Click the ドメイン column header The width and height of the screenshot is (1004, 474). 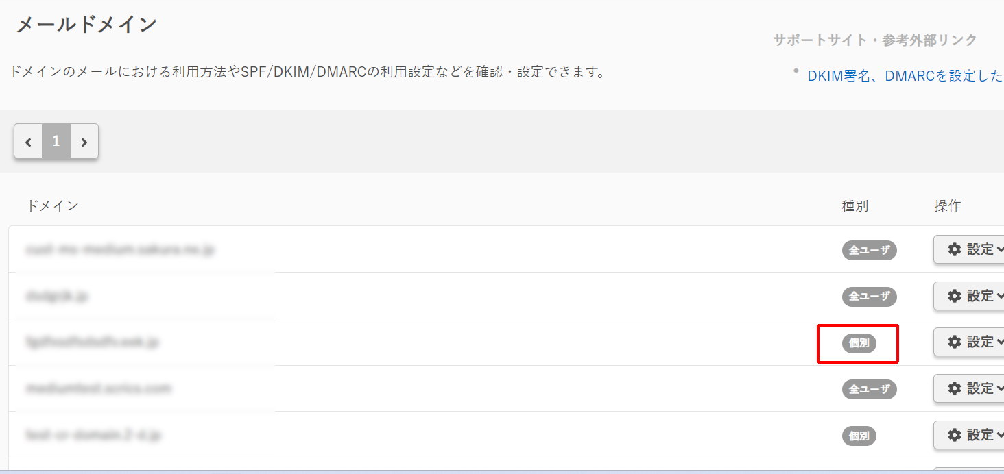(x=52, y=205)
